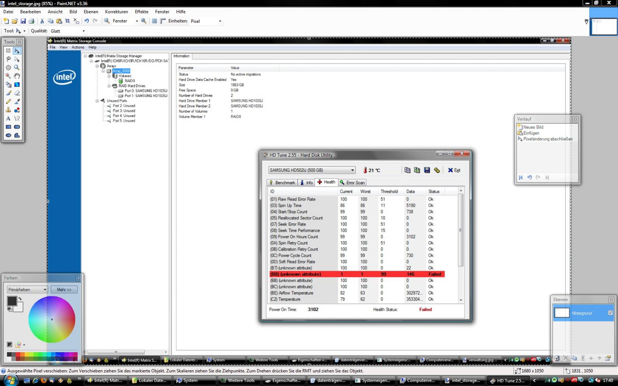This screenshot has width=618, height=386.
Task: Choose the Color Picker eyedropper tool
Action: tap(17, 102)
